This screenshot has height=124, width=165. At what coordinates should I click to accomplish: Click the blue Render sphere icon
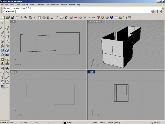coord(112,17)
